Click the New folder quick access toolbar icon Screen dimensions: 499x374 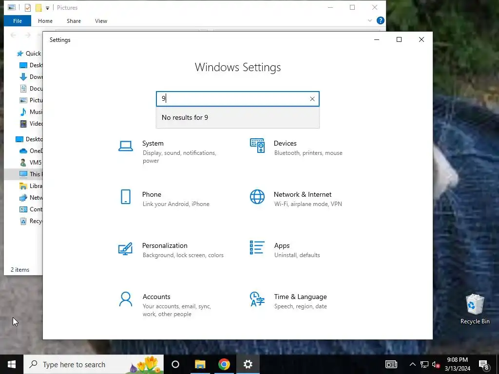(x=38, y=8)
